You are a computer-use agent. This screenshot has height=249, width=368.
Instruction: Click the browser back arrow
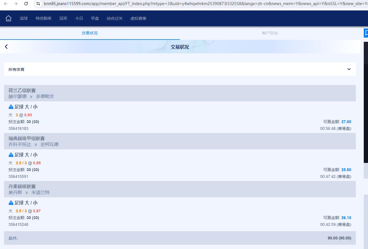(x=6, y=4)
